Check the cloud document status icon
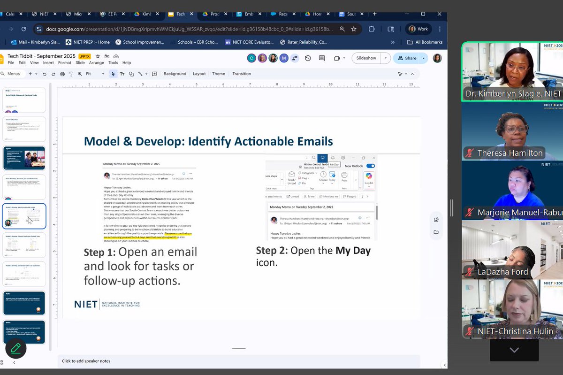This screenshot has height=375, width=563. [116, 56]
